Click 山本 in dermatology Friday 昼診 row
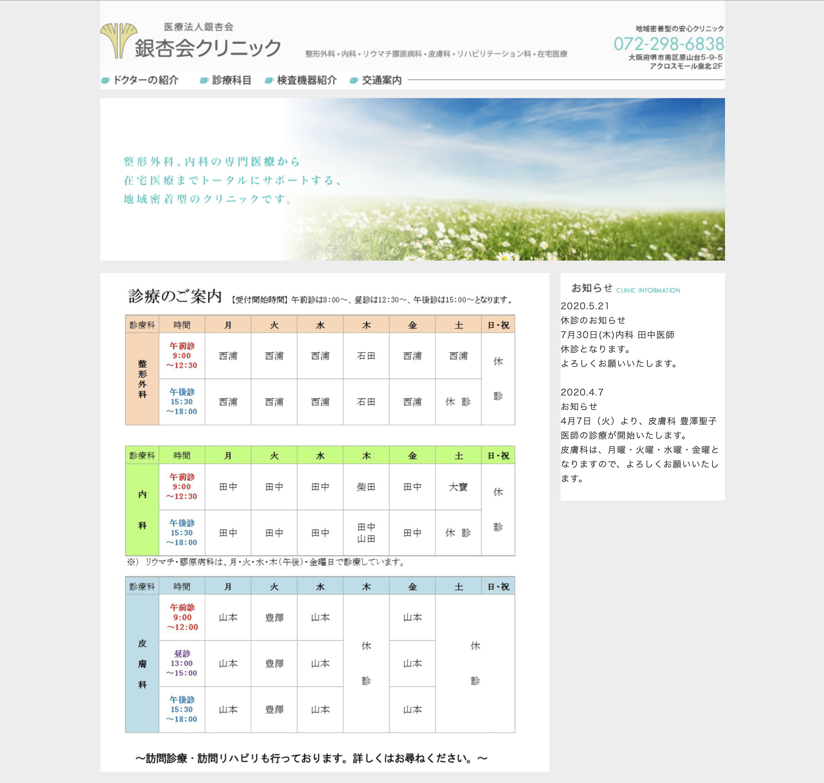 tap(412, 663)
